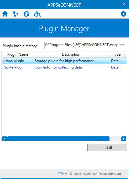Viewport: 129px width, 179px height.
Task: Click the horizontal scrollbar thumb
Action: coord(58,139)
